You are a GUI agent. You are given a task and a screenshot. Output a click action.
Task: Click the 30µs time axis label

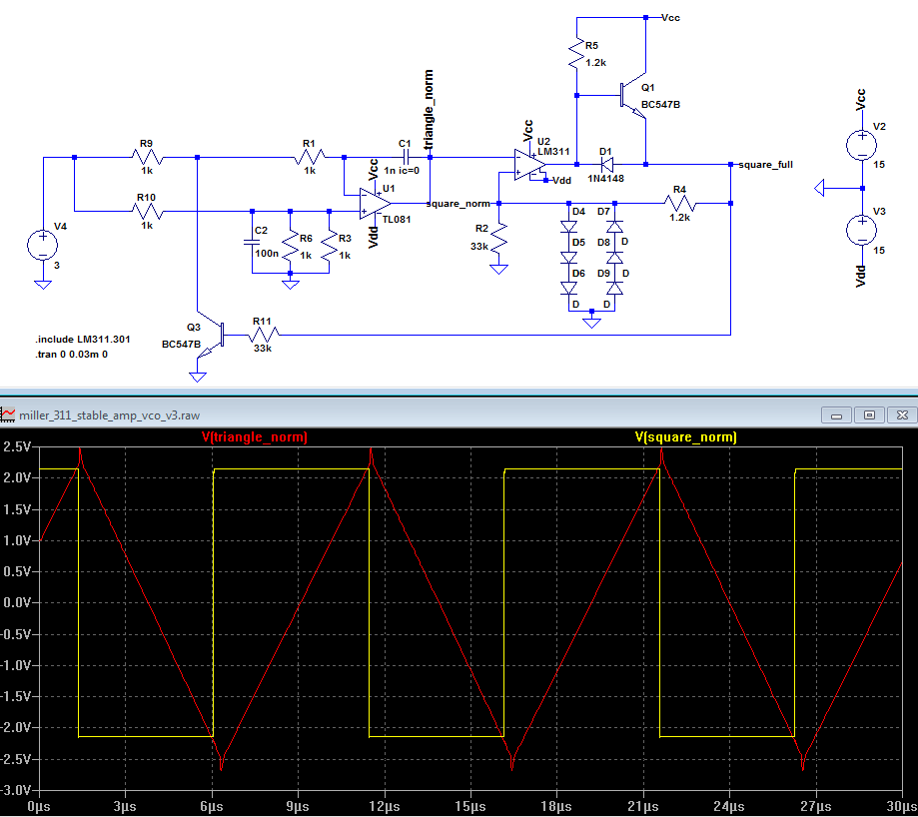pos(902,806)
